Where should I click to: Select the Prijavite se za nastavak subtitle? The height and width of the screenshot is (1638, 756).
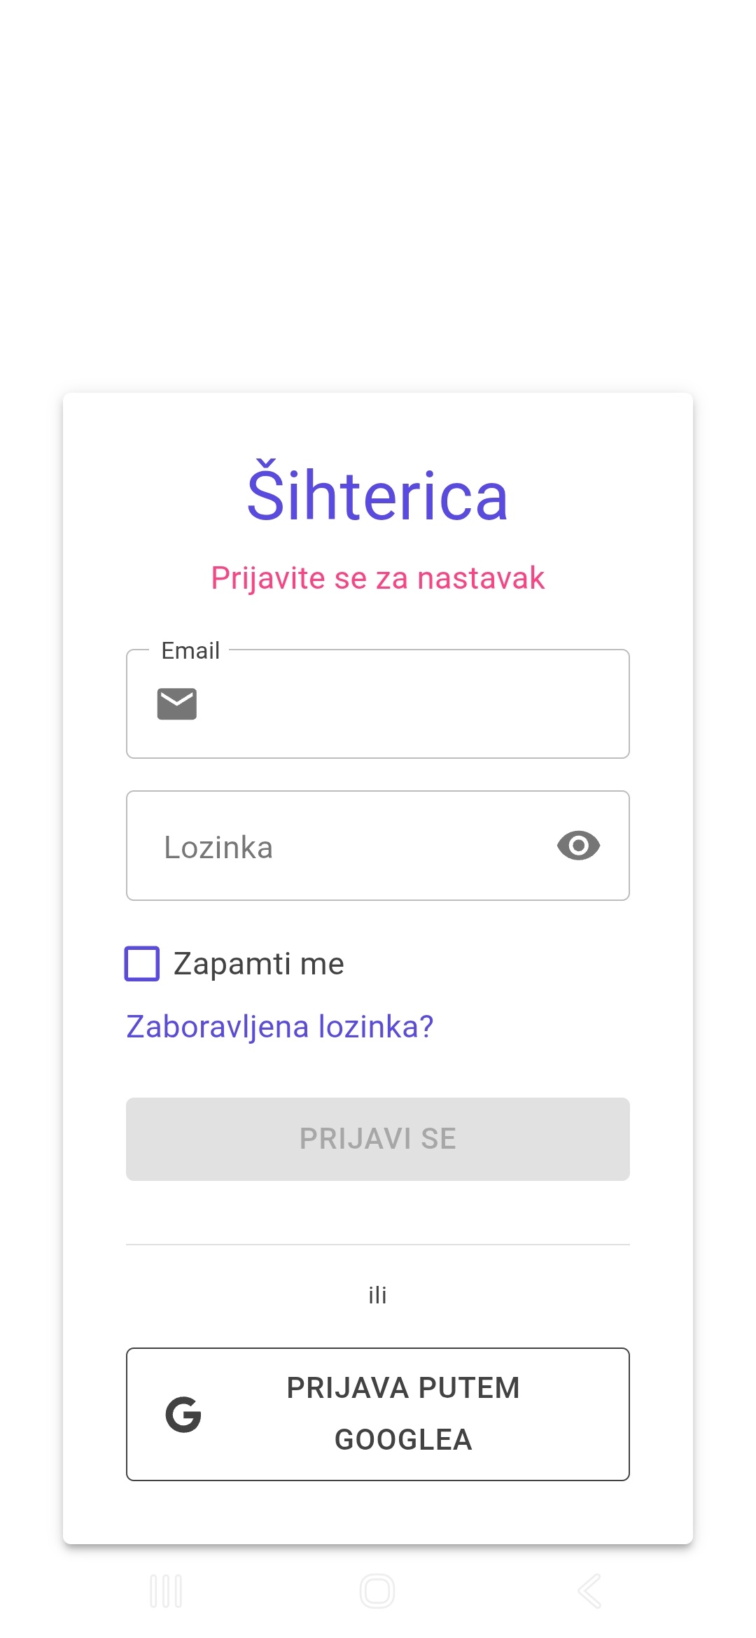(x=378, y=577)
